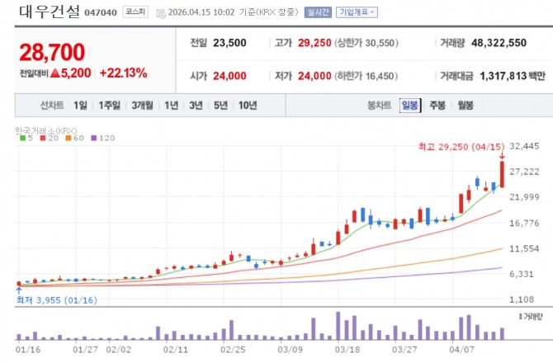Click the 실시간 badge button
Viewport: 553px width, 363px height.
click(x=318, y=12)
